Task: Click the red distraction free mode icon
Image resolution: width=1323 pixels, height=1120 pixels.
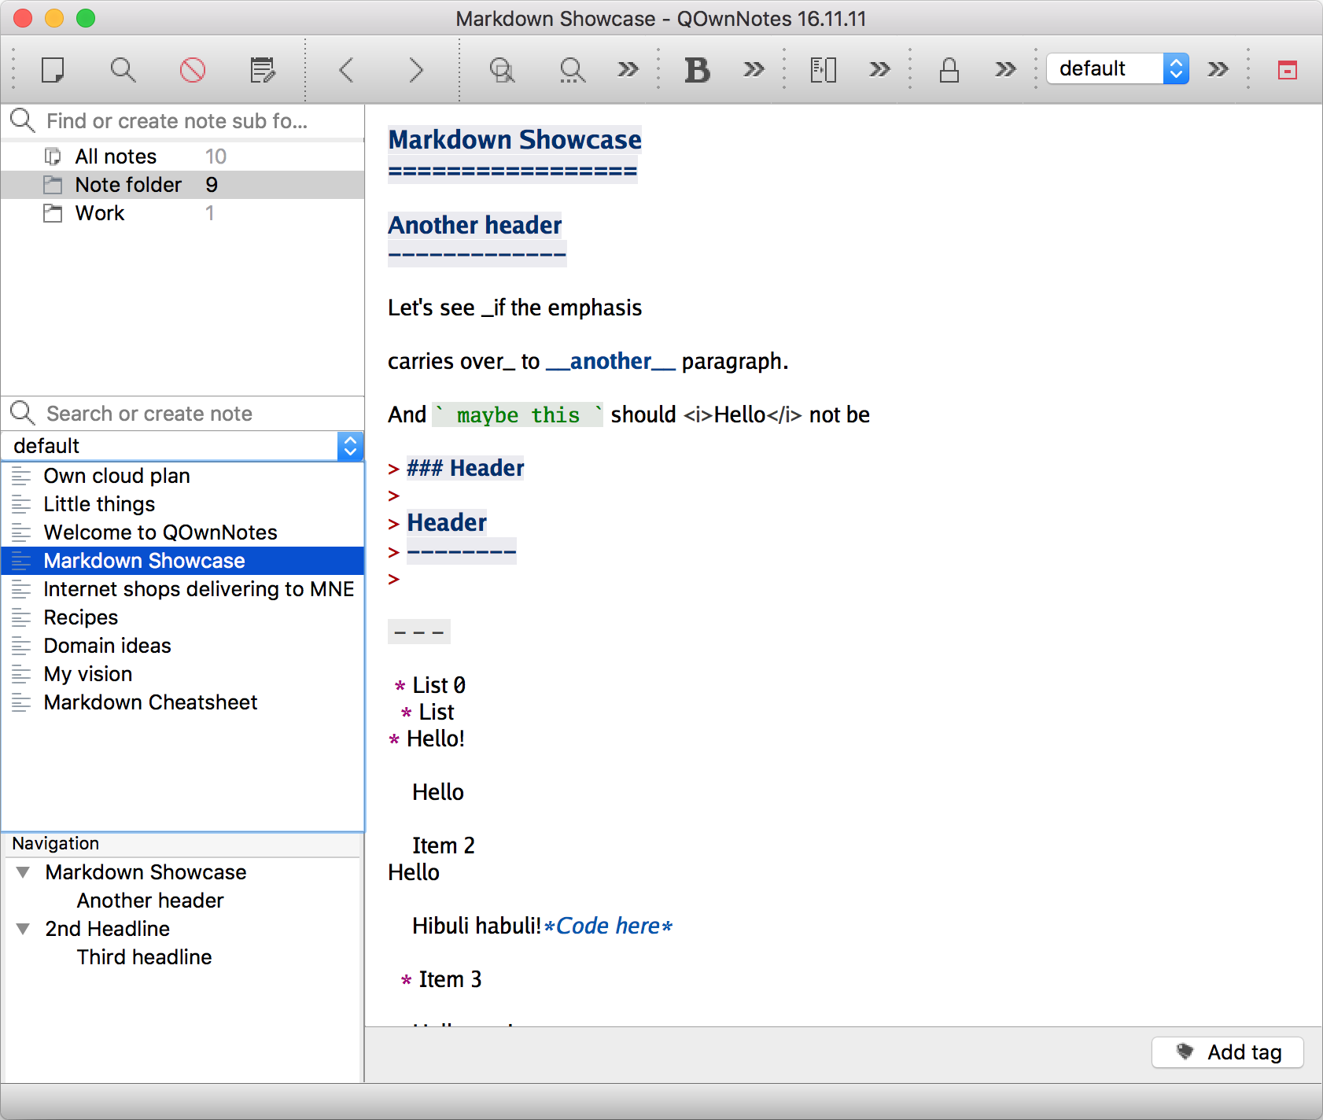Action: click(1288, 70)
